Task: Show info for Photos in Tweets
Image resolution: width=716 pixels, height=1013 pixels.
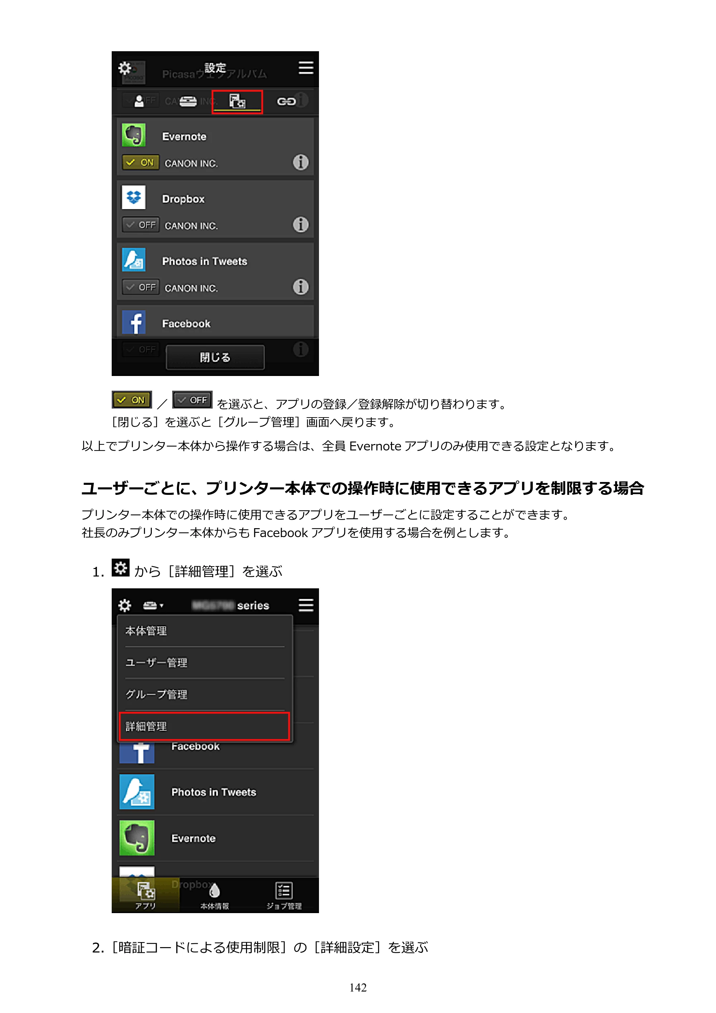Action: [300, 287]
